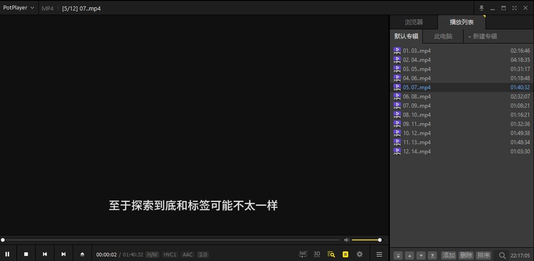
Task: Click the 排序 button
Action: point(483,255)
